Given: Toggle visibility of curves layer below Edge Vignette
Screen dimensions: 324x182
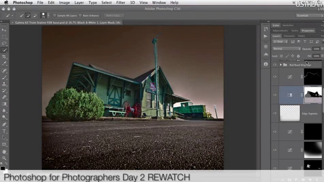Looking at the screenshot, I should [275, 131].
